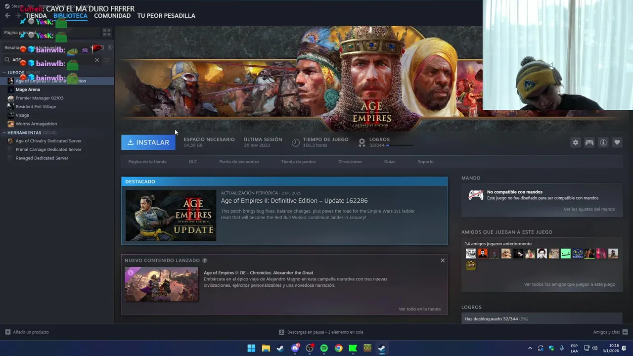Add game to favorites heart icon

point(617,142)
